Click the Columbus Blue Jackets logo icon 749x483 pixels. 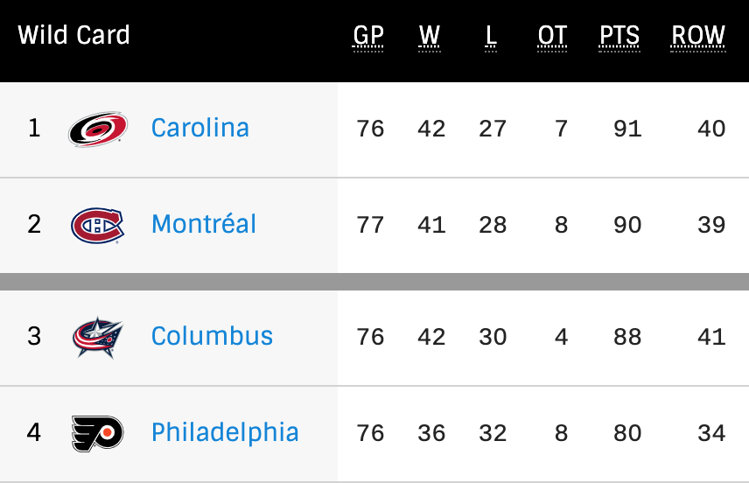point(98,337)
